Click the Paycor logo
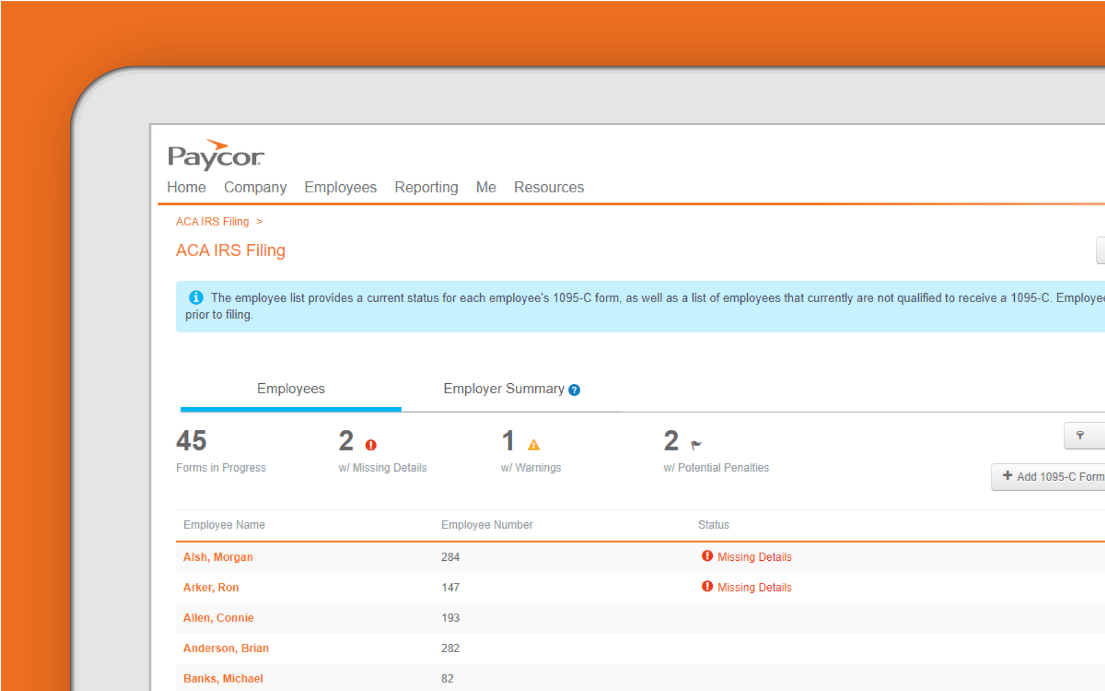 click(x=215, y=155)
